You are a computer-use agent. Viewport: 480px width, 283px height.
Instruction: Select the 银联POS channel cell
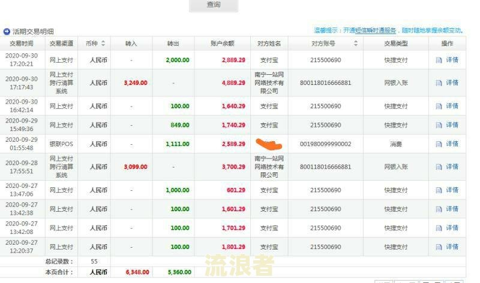61,144
